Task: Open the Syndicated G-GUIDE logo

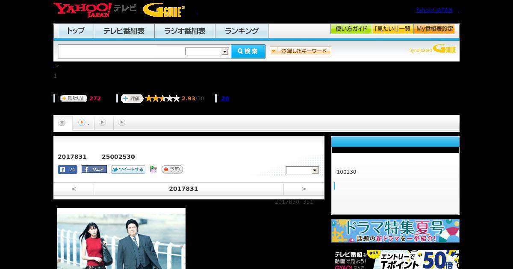Action: pos(433,49)
